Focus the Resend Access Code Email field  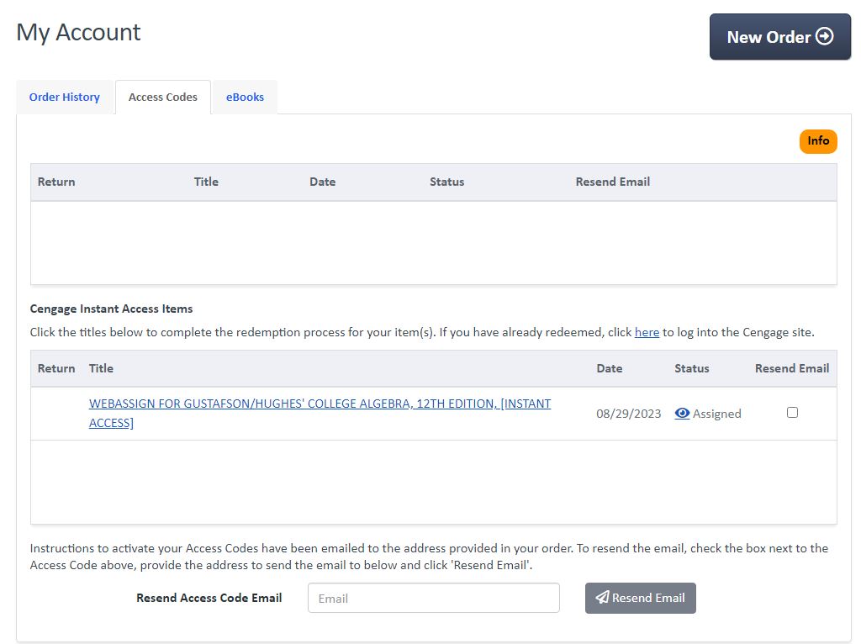tap(433, 598)
